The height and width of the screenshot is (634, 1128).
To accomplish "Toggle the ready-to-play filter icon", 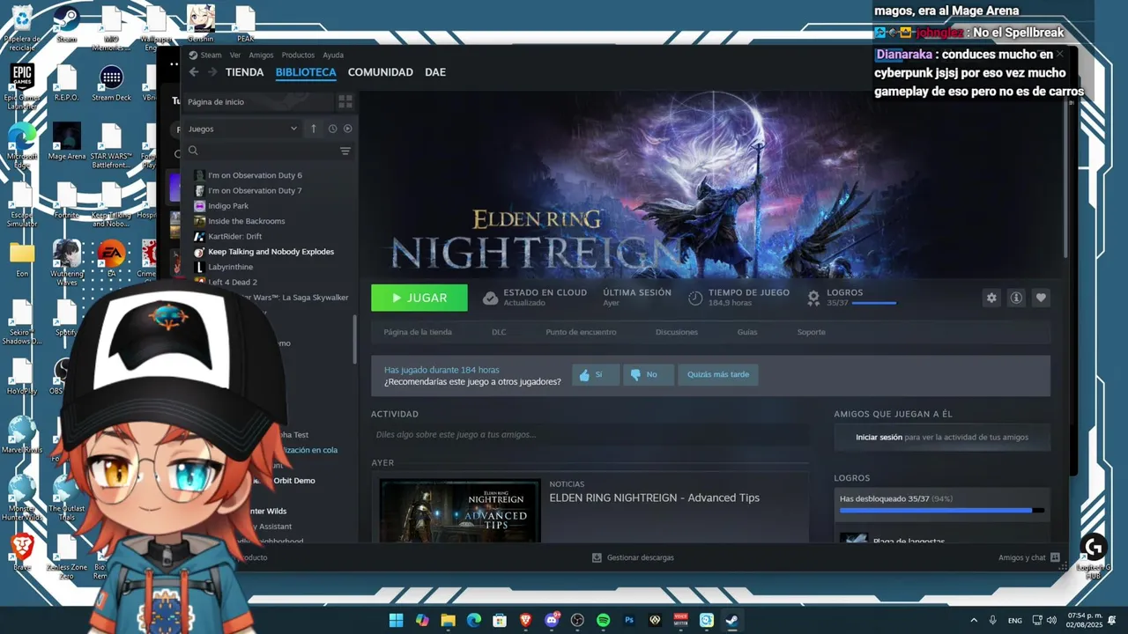I will [x=347, y=129].
